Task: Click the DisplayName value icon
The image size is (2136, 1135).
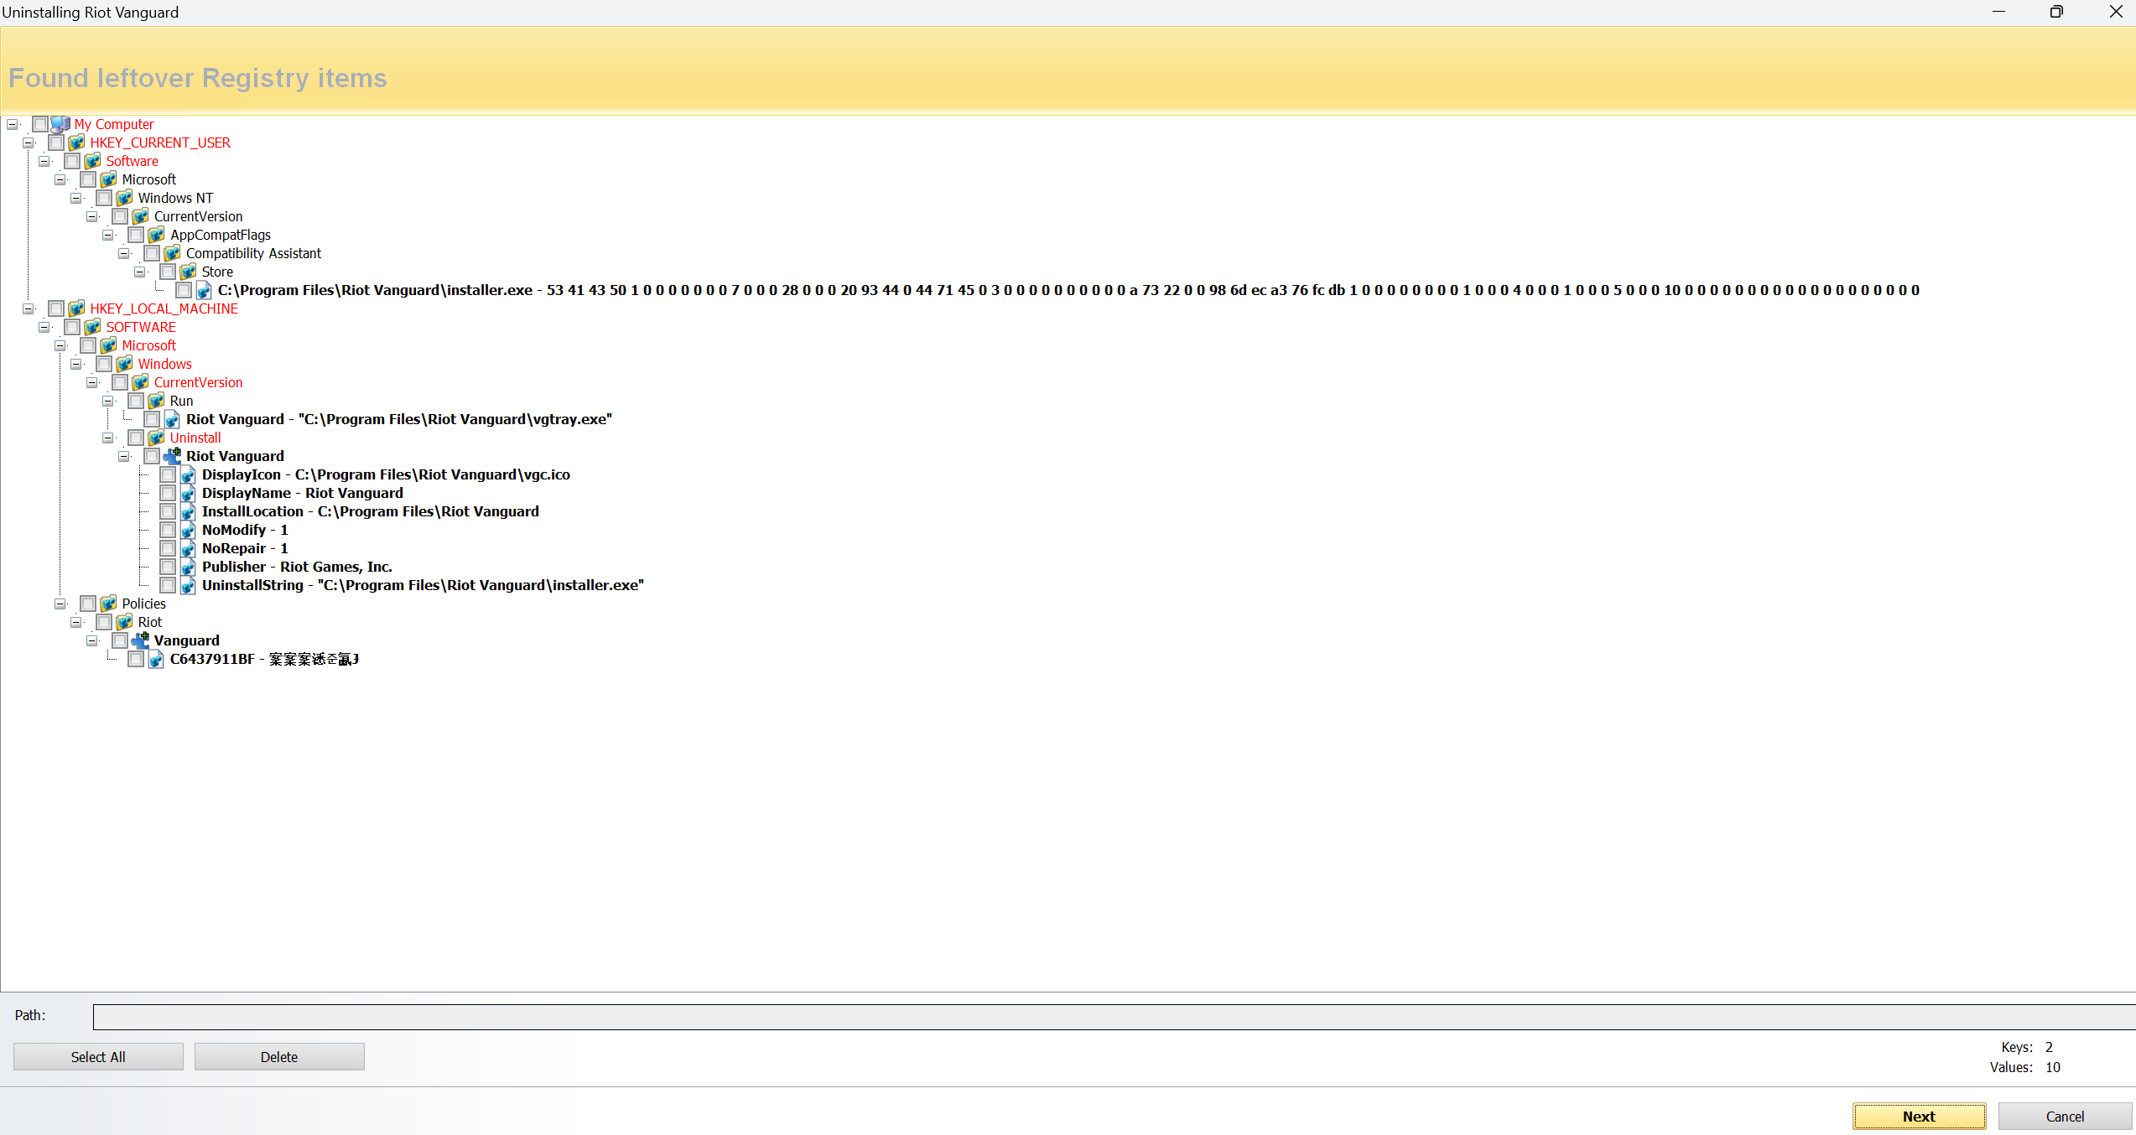Action: tap(188, 493)
